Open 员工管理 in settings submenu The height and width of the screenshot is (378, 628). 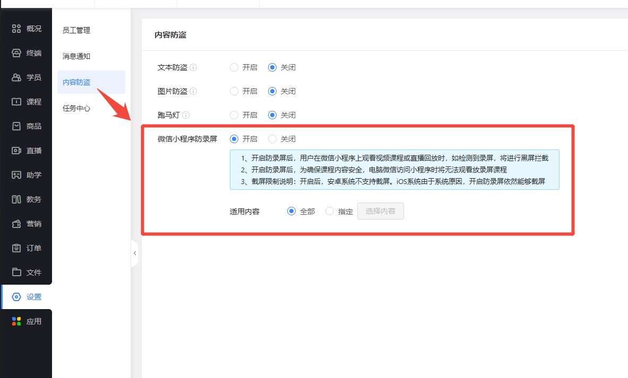click(x=76, y=30)
